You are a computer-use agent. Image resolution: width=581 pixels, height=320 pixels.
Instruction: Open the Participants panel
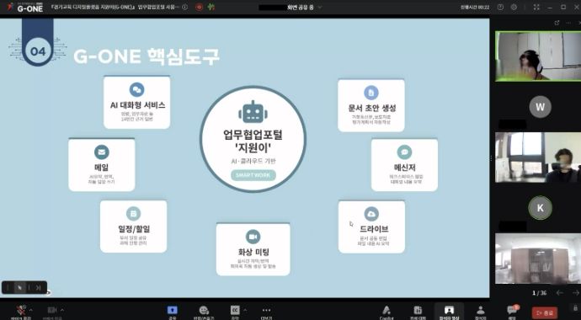[x=481, y=310]
